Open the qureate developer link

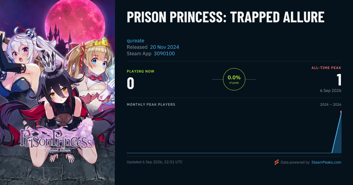pyautogui.click(x=136, y=41)
